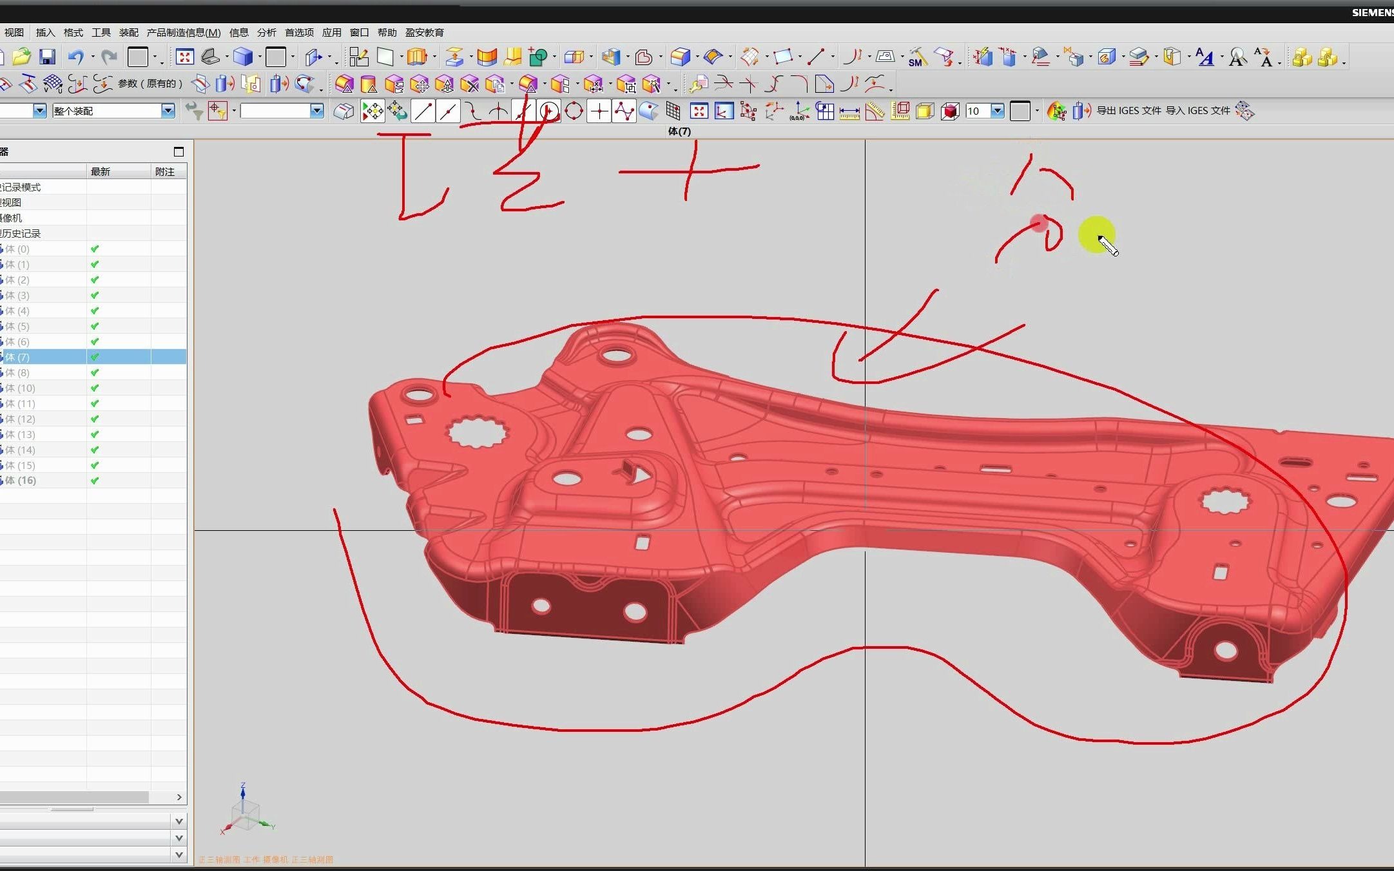Toggle the quadrant point snap icon
The width and height of the screenshot is (1394, 871).
click(x=574, y=111)
